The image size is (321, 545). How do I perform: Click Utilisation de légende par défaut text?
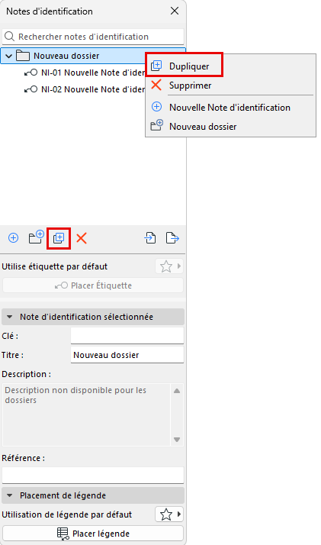[66, 514]
